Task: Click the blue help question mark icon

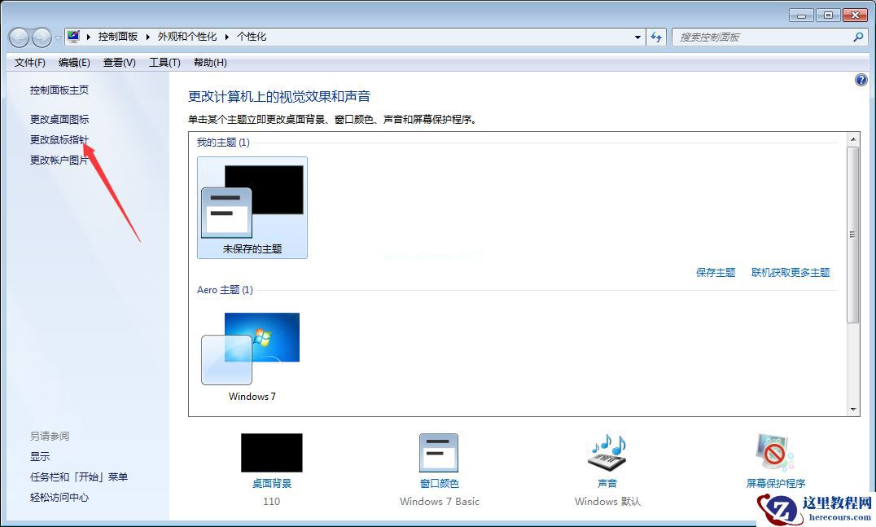Action: pos(861,80)
